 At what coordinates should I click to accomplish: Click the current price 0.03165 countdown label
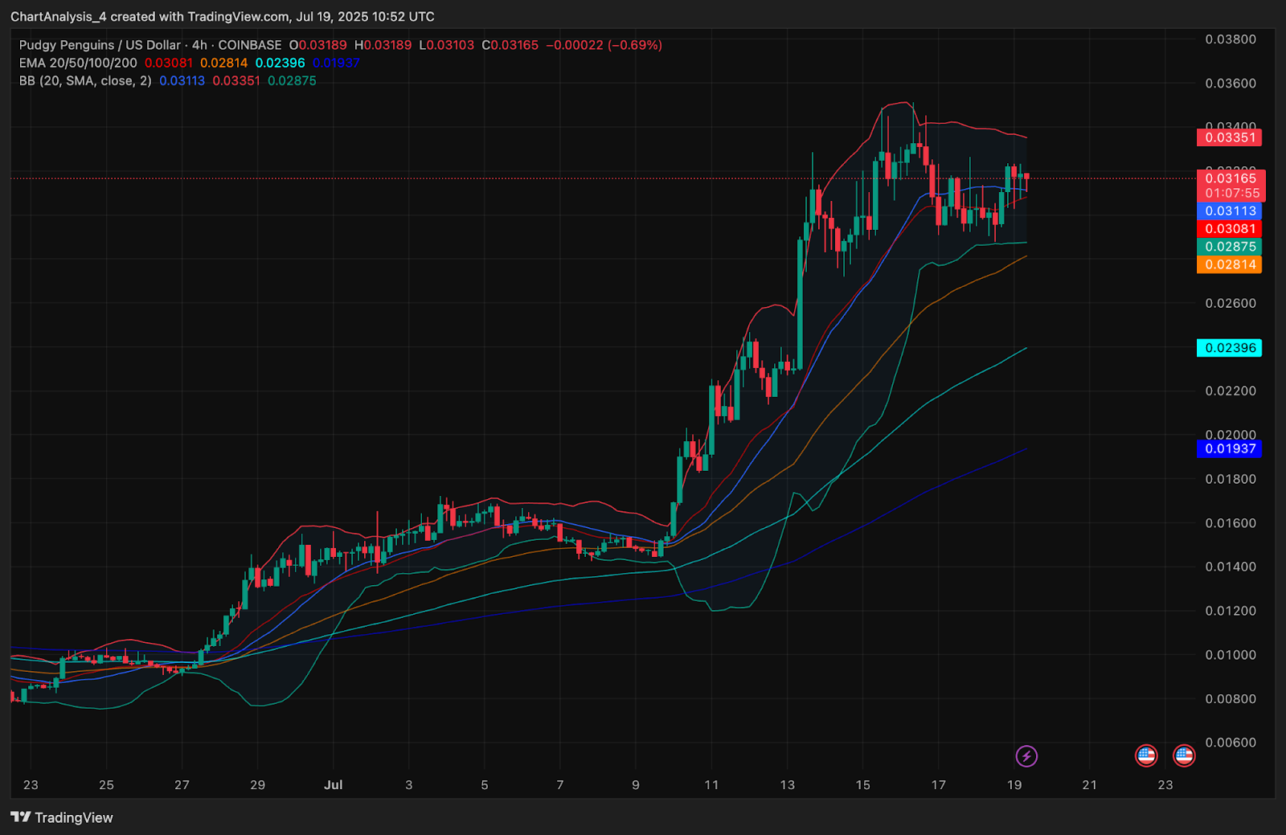click(x=1231, y=186)
